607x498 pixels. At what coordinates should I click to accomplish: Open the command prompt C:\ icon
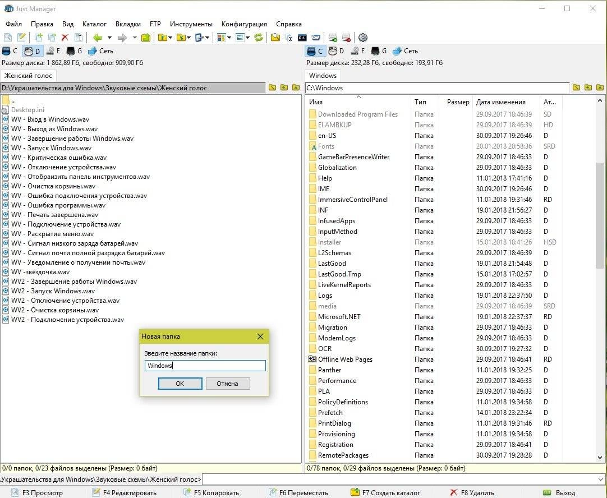pos(302,38)
